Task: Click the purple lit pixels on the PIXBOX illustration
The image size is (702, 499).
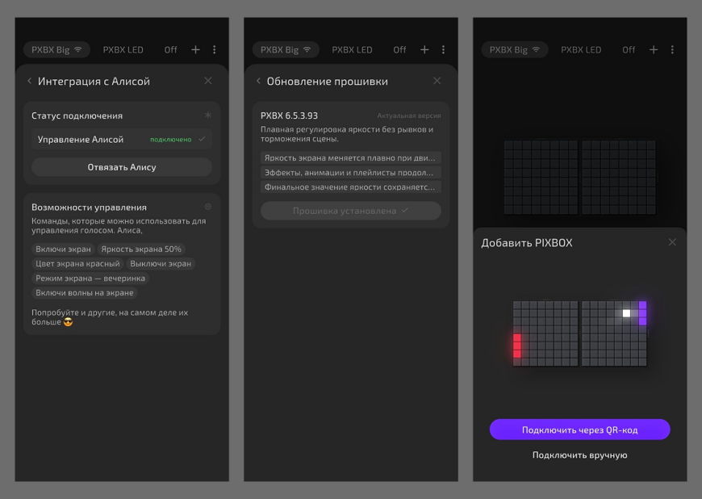Action: coord(642,312)
